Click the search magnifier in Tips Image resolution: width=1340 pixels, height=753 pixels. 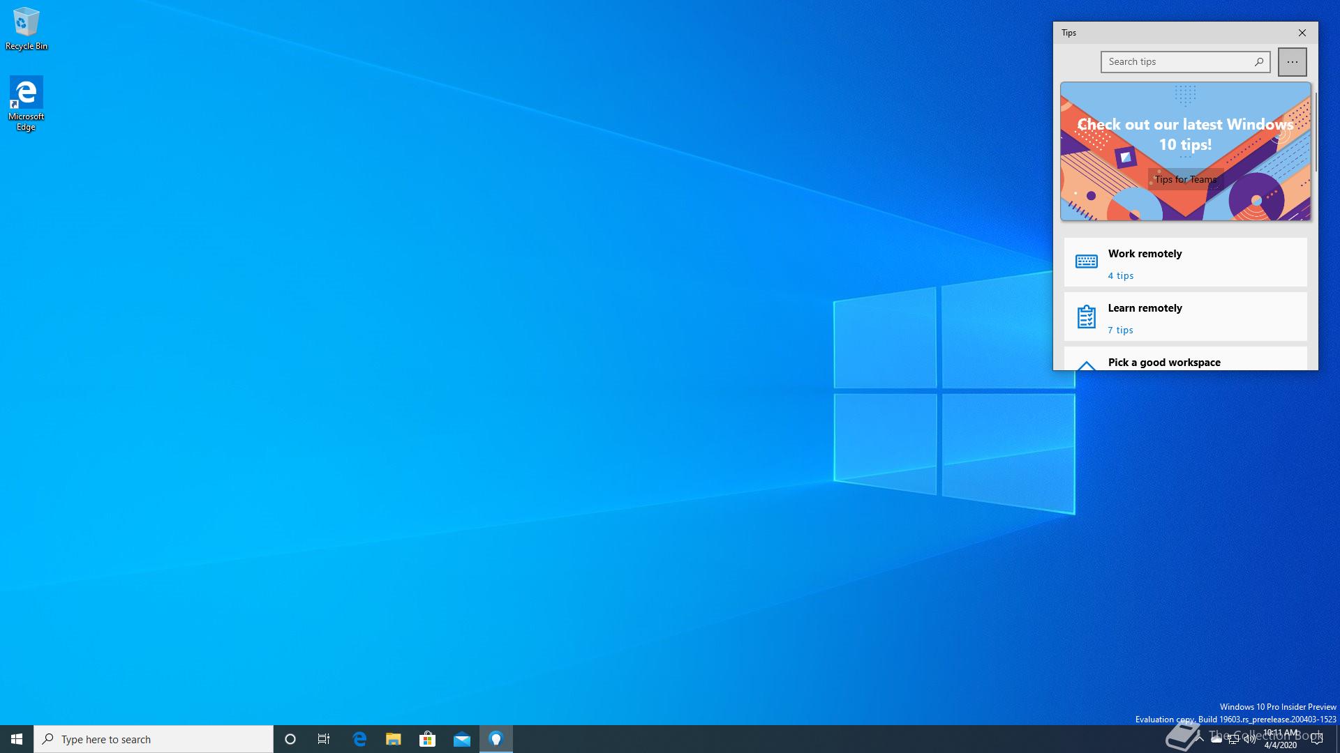(x=1259, y=61)
